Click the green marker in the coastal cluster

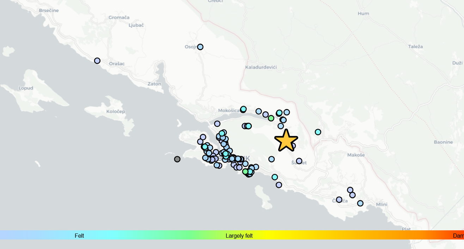(245, 171)
